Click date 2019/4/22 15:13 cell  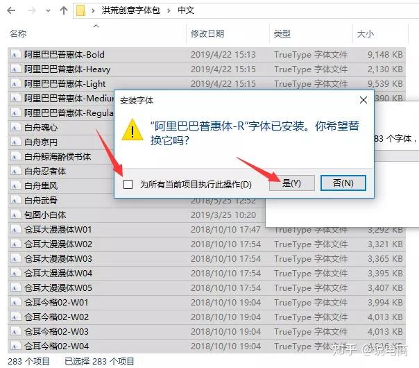tap(223, 55)
